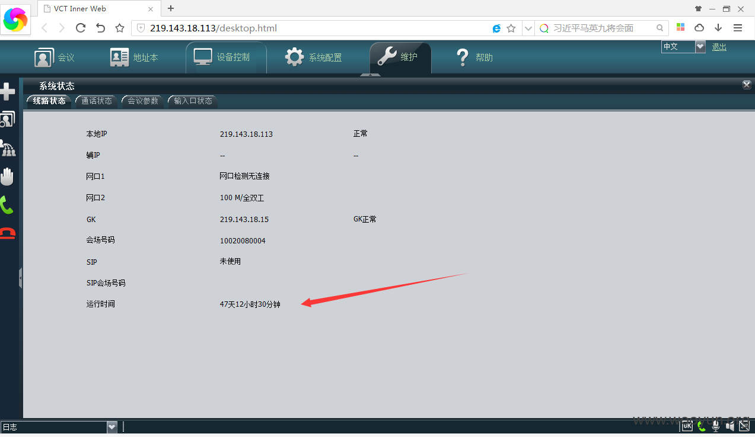Reload the page
The width and height of the screenshot is (755, 437).
point(81,28)
